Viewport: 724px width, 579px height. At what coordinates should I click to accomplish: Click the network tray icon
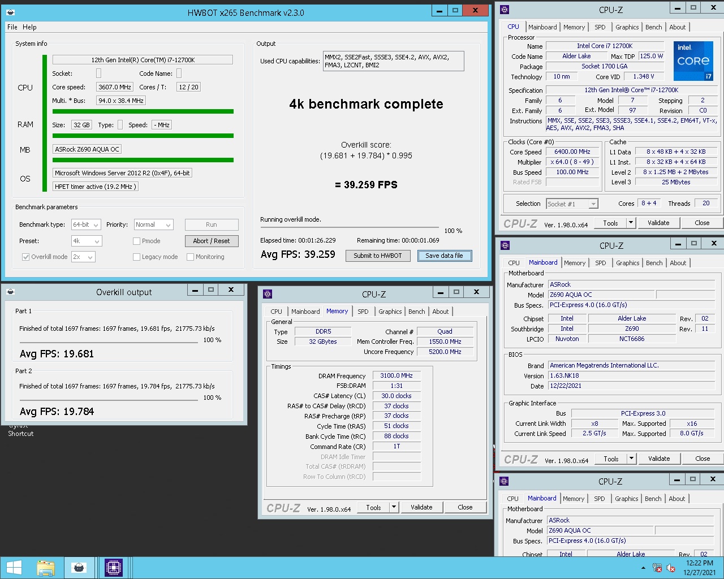657,568
